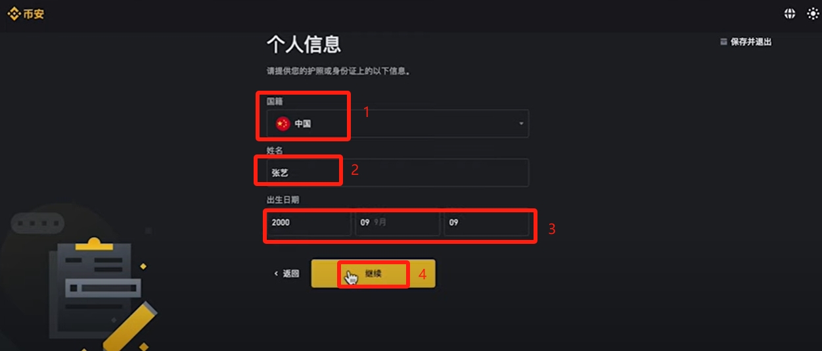Click the yellow 继续 button
The height and width of the screenshot is (351, 822).
point(373,273)
